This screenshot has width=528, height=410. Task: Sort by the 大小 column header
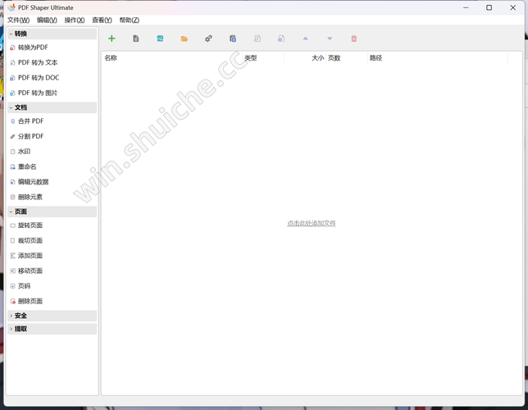point(317,58)
